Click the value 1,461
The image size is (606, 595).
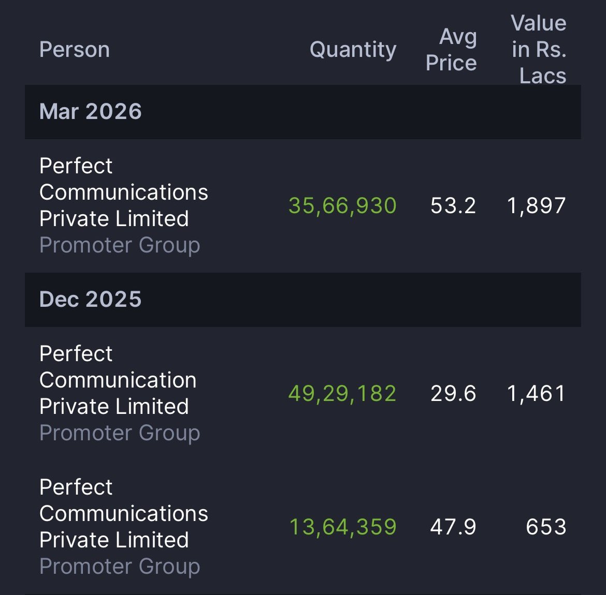pos(537,394)
